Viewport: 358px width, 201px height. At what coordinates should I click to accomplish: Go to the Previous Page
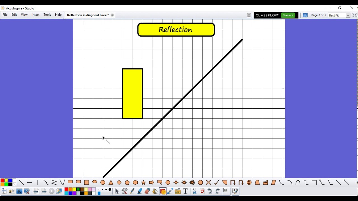pyautogui.click(x=36, y=191)
